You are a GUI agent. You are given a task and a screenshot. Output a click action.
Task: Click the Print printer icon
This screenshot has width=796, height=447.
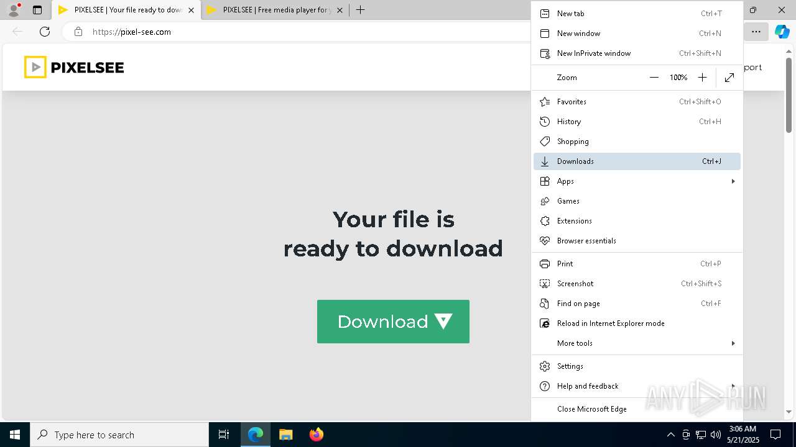[x=545, y=264]
